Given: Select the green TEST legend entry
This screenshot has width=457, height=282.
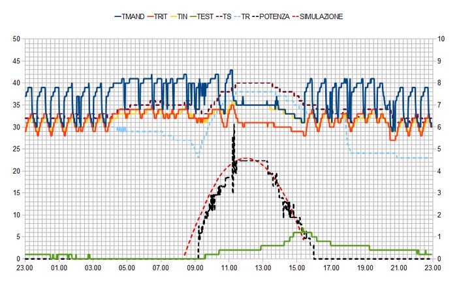Looking at the screenshot, I should pyautogui.click(x=213, y=16).
